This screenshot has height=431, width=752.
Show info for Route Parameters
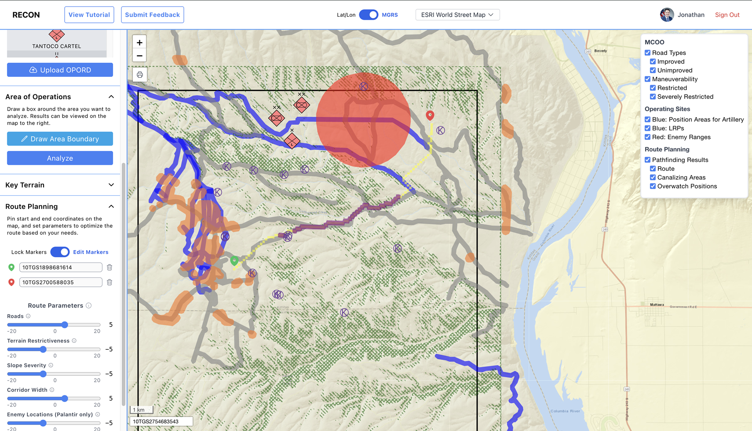[89, 305]
